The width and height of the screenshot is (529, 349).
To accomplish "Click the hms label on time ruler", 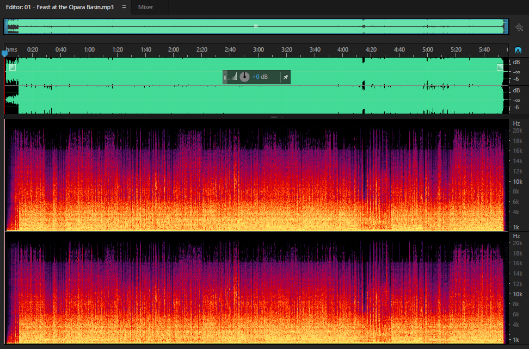I will (11, 49).
